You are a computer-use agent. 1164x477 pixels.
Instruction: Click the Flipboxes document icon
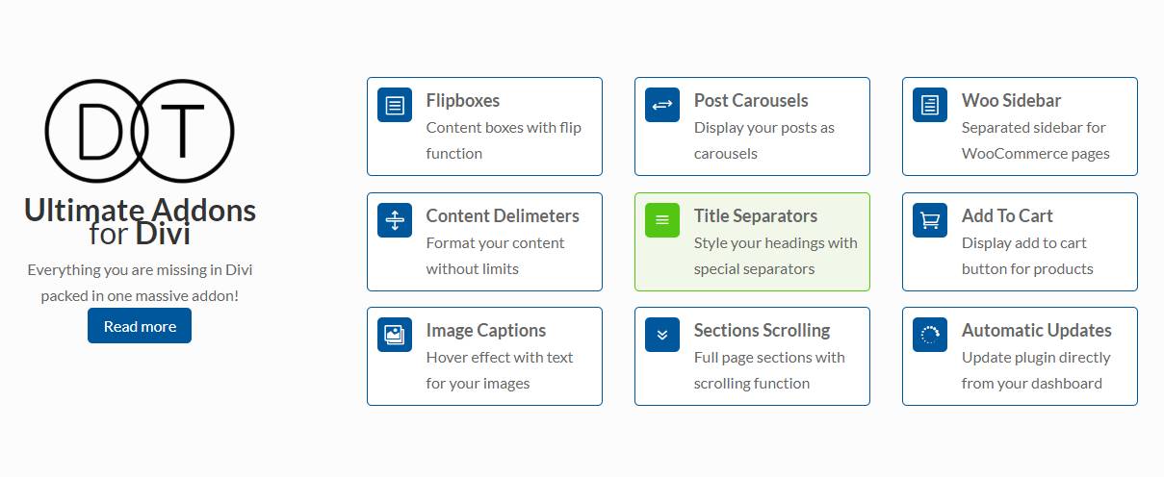click(395, 105)
